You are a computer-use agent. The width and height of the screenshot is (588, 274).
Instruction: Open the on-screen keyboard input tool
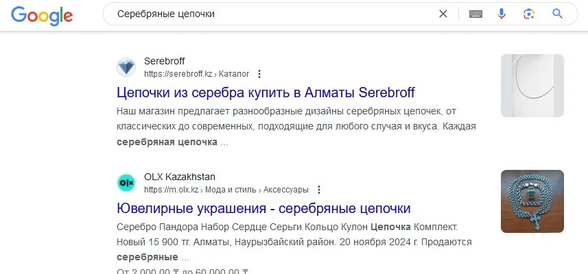pos(475,14)
